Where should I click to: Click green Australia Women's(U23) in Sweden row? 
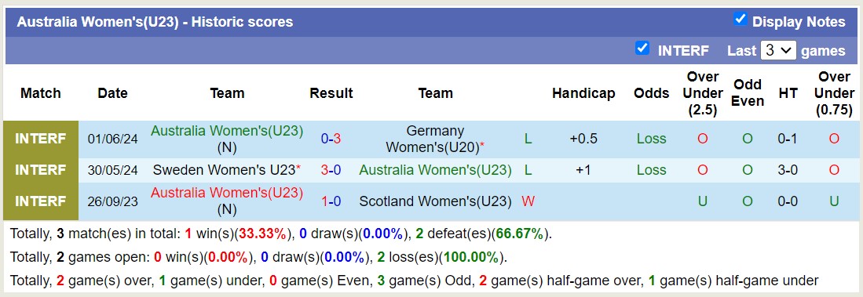(435, 170)
